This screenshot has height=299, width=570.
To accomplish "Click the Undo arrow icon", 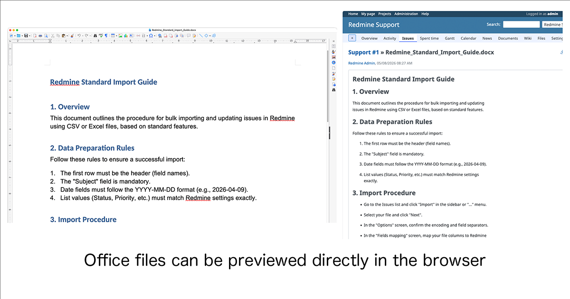I will pyautogui.click(x=79, y=35).
